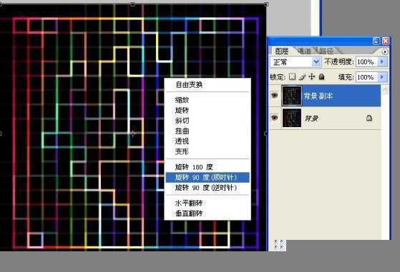Select the 背景 layer thumbnail
This screenshot has width=400, height=272.
[291, 118]
